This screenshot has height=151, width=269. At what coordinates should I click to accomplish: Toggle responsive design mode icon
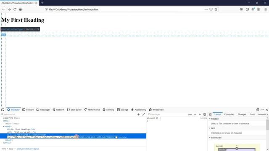pos(258,110)
